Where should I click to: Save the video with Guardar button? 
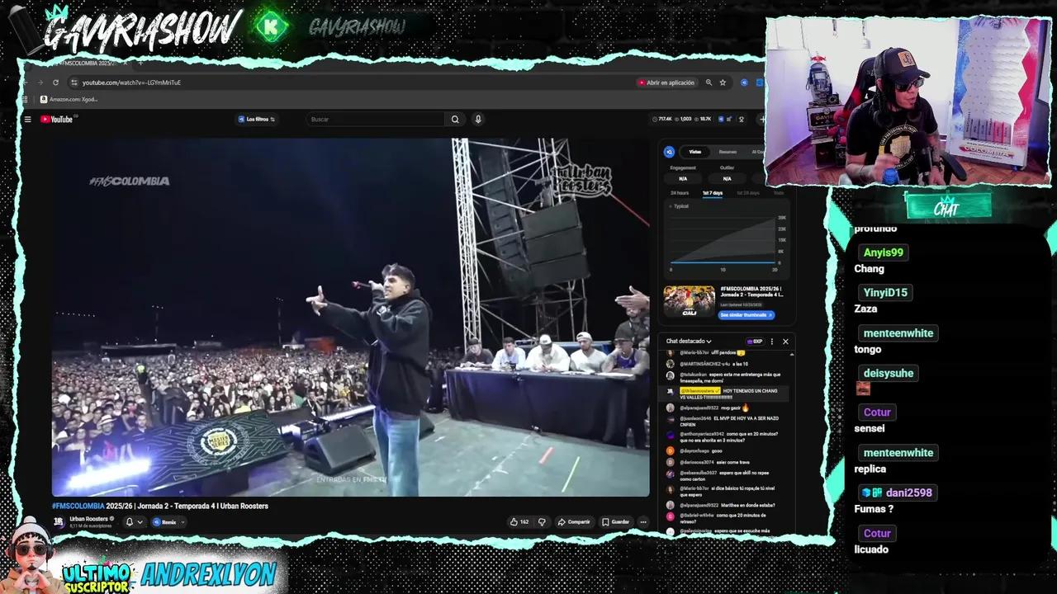[x=616, y=522]
